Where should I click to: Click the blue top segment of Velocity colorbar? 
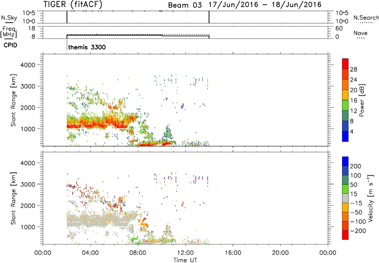click(x=345, y=161)
